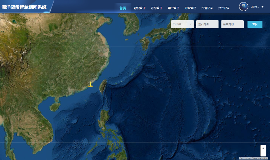View the 报警记录 alarm records page
This screenshot has width=270, height=160.
coord(207,8)
